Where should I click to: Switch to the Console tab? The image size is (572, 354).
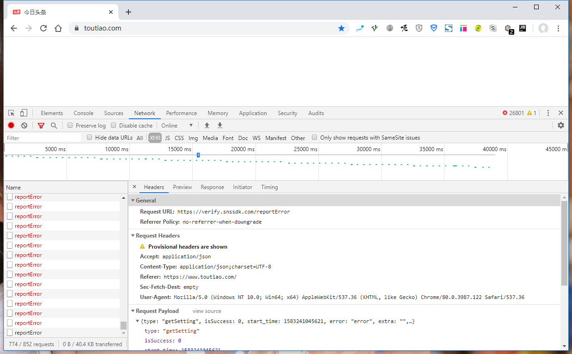[x=83, y=113]
